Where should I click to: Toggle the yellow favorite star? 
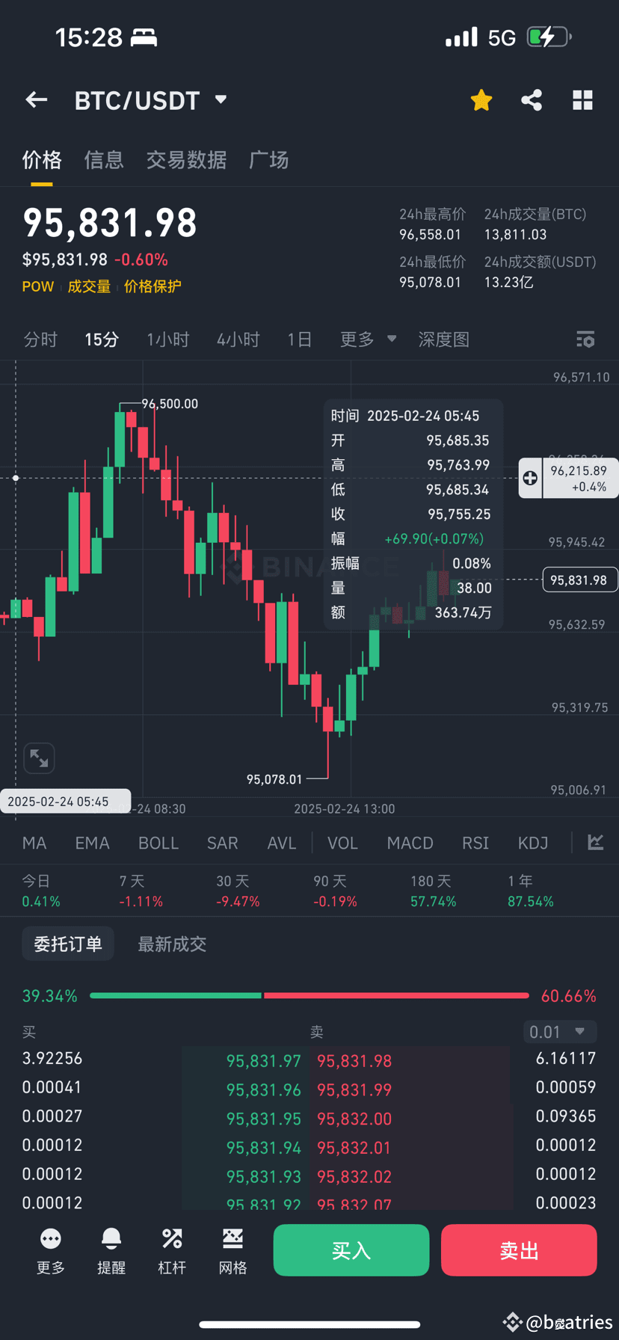[481, 99]
